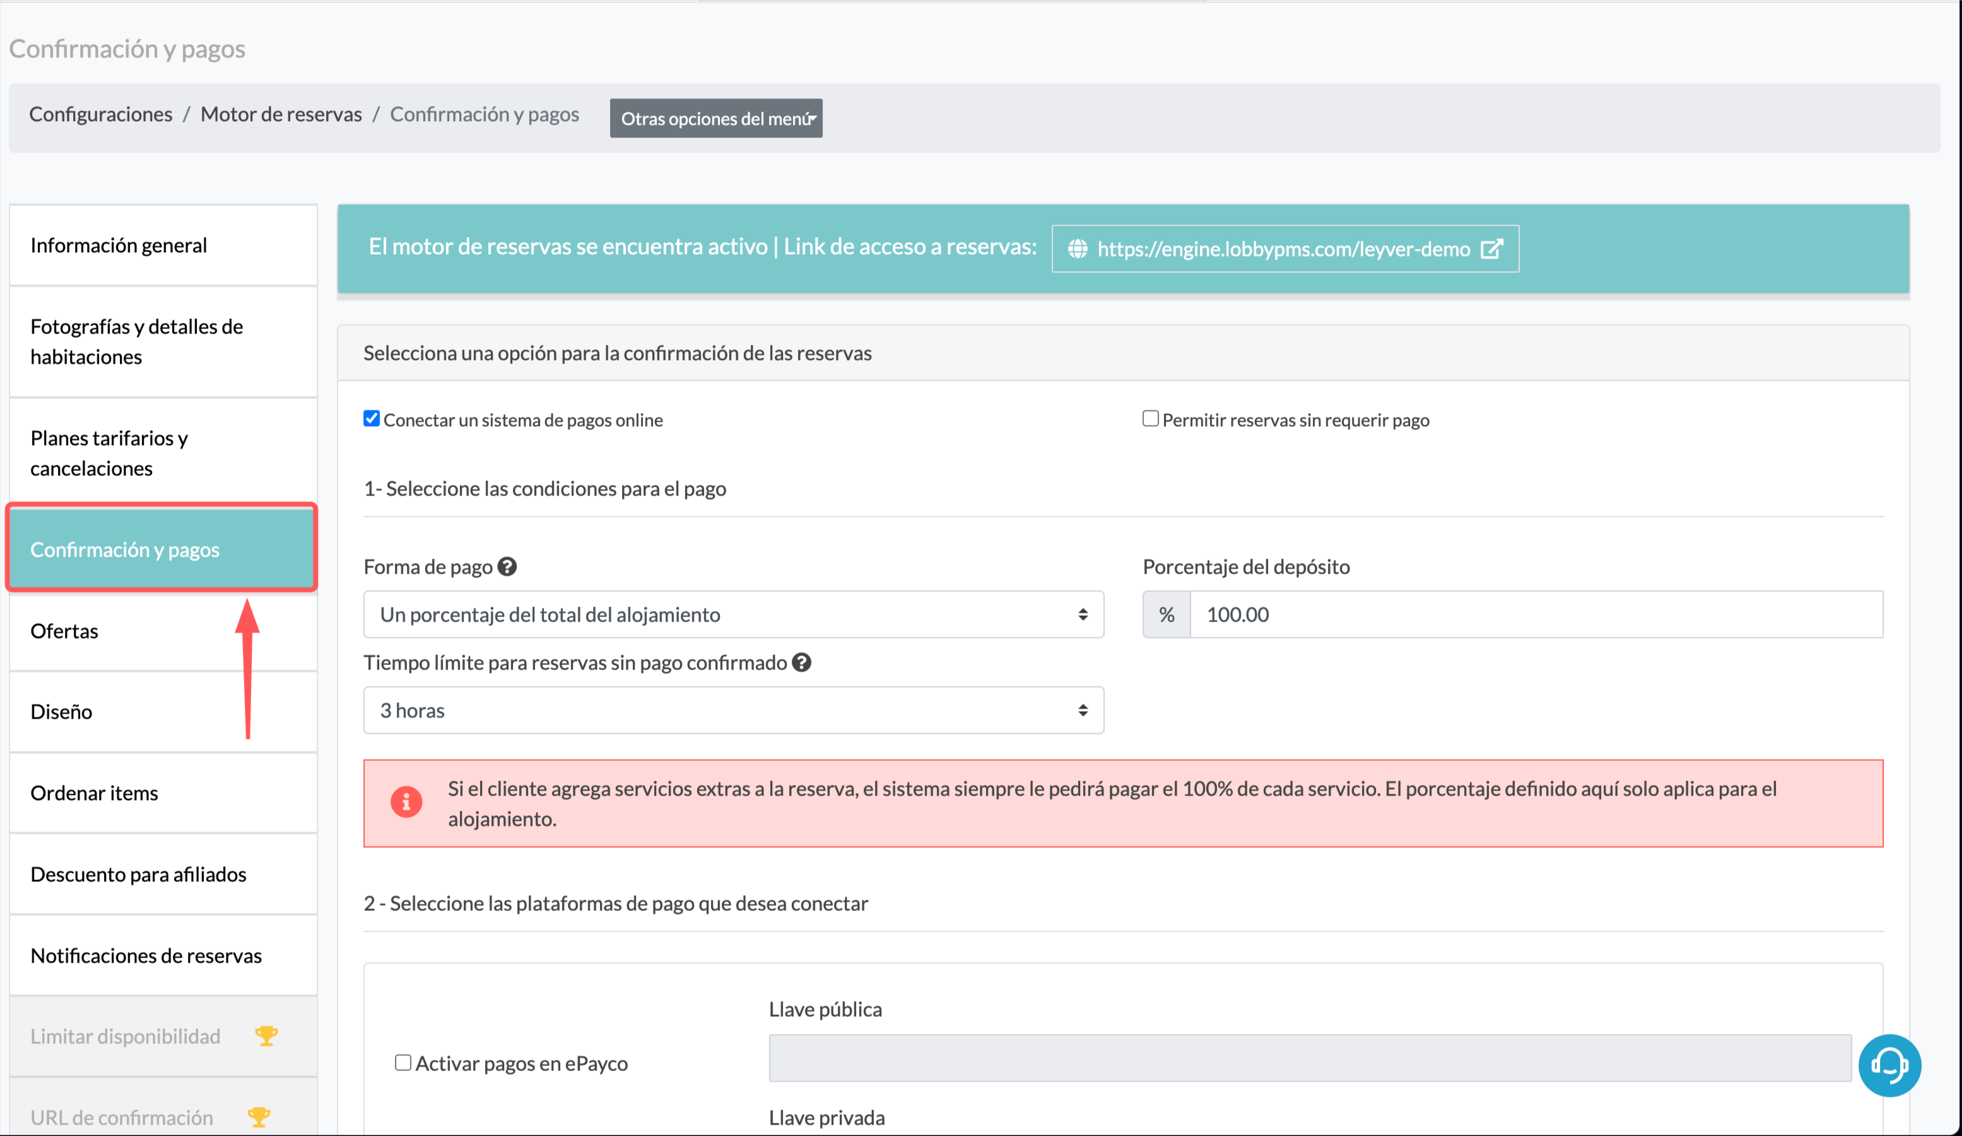Click Selecciona una opción para la confirmación header

click(618, 353)
